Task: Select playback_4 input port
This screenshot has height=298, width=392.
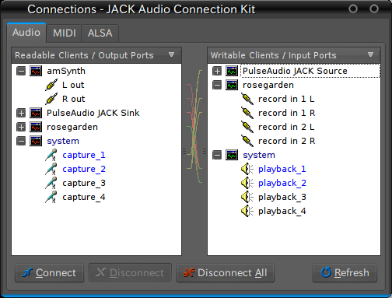Action: pos(282,211)
